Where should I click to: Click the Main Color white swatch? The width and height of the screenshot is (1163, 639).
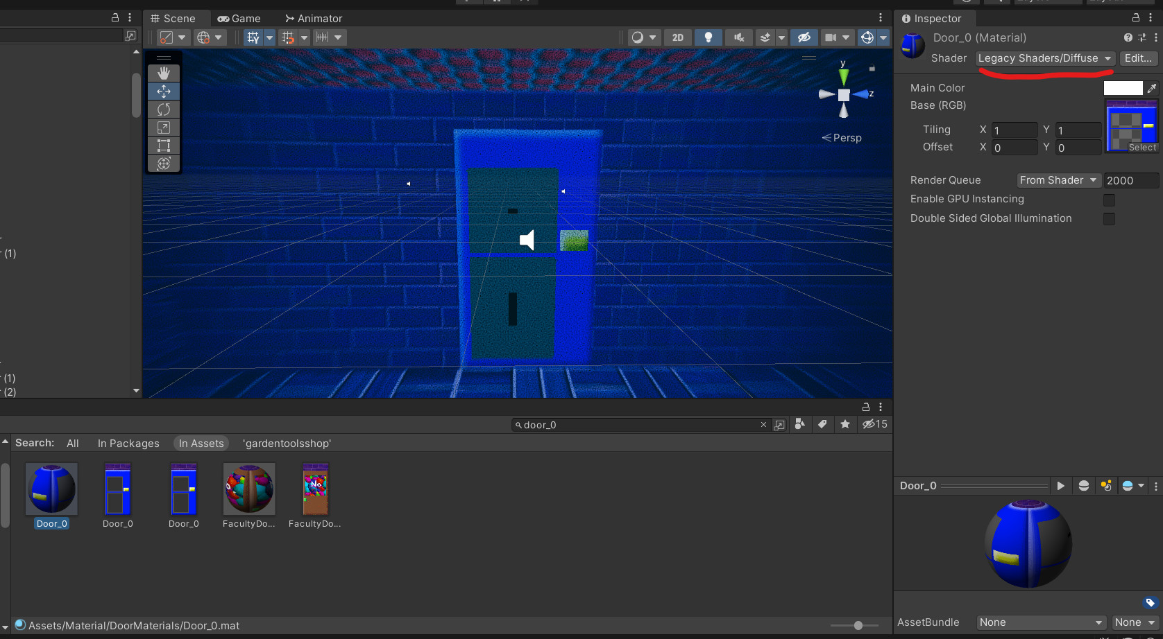coord(1122,87)
